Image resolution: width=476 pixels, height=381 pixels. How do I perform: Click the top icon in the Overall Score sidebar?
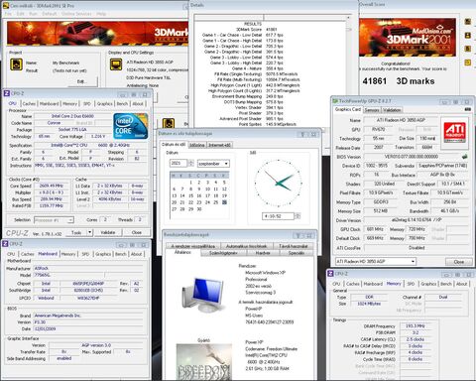468,22
